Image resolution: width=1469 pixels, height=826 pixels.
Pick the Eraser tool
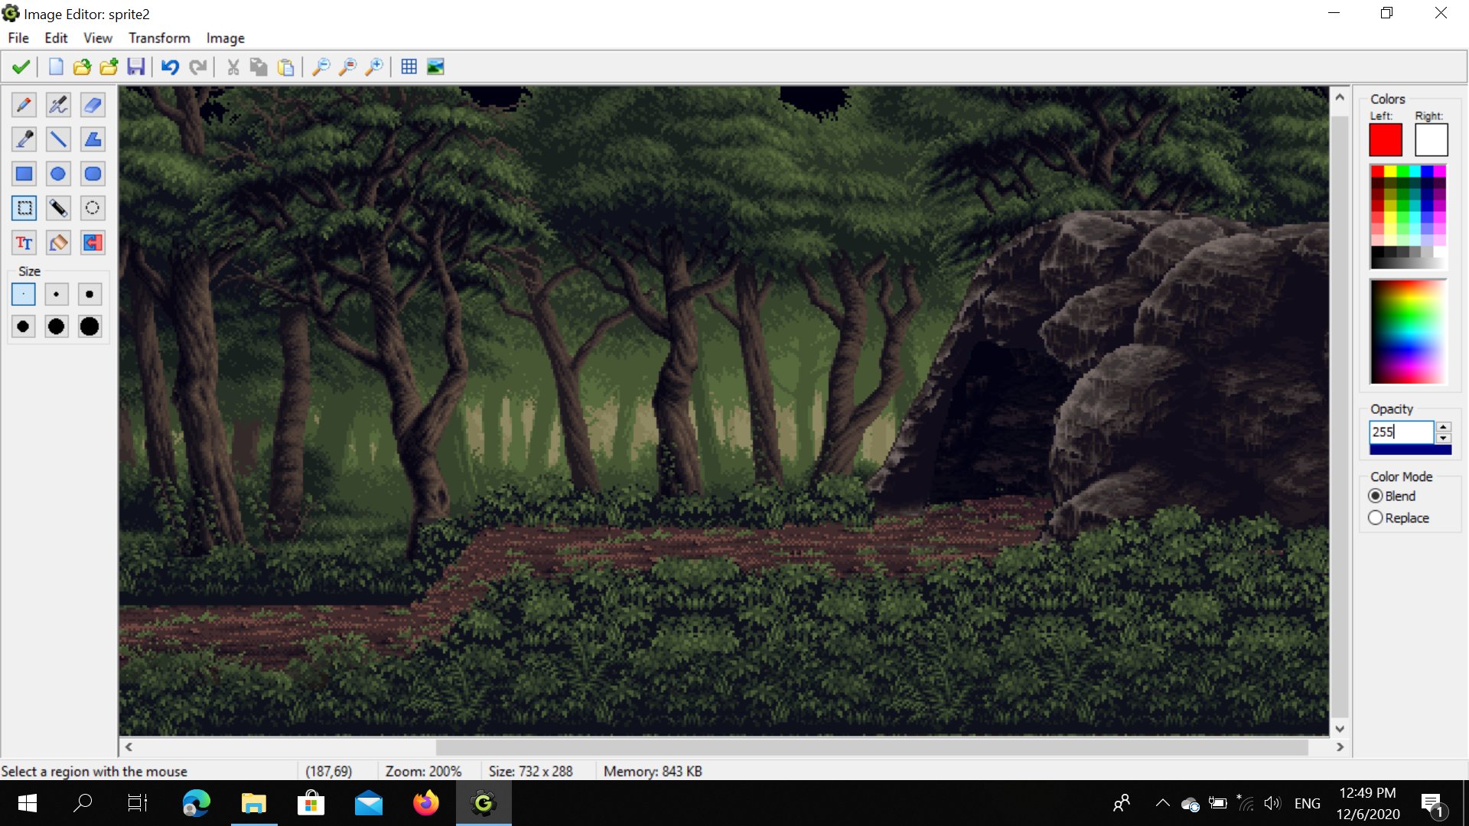[x=93, y=105]
